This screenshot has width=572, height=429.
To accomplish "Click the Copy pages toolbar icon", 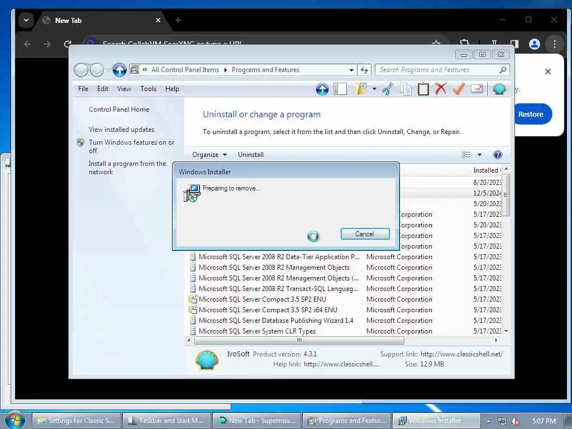I will [x=406, y=89].
